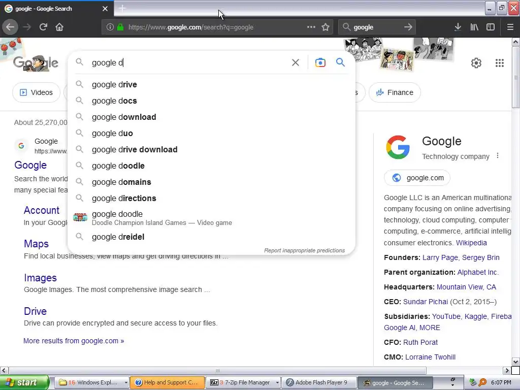Click the horizontal scrollbar right arrow
The image size is (520, 390).
point(506,370)
